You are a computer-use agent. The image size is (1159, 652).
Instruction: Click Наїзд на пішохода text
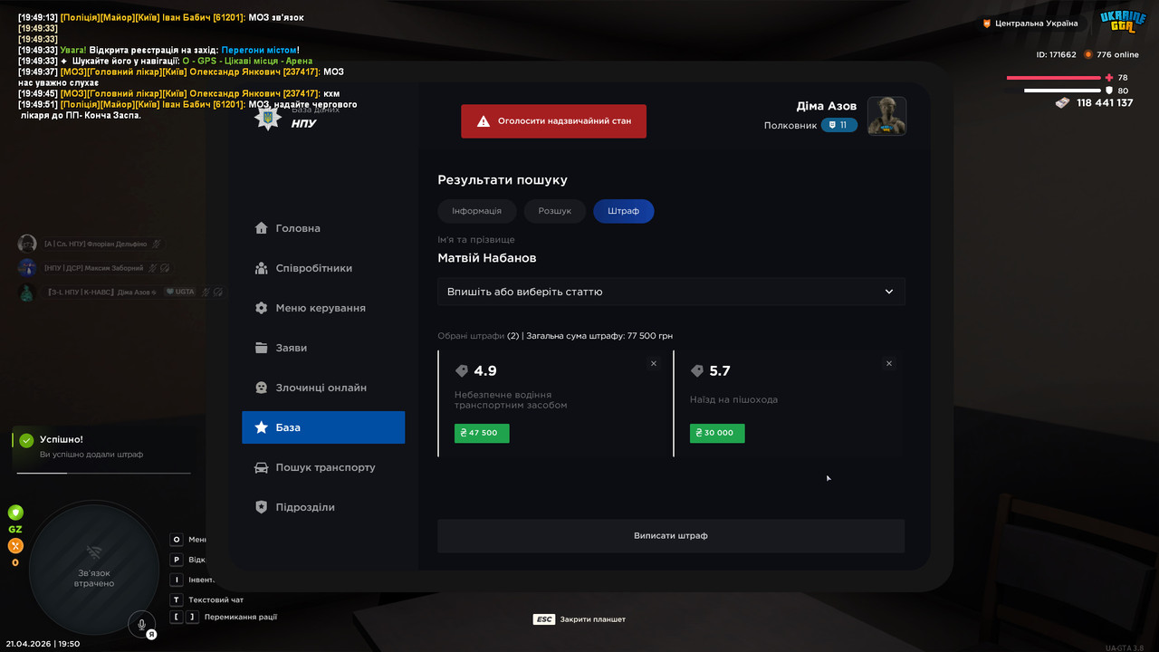point(733,399)
